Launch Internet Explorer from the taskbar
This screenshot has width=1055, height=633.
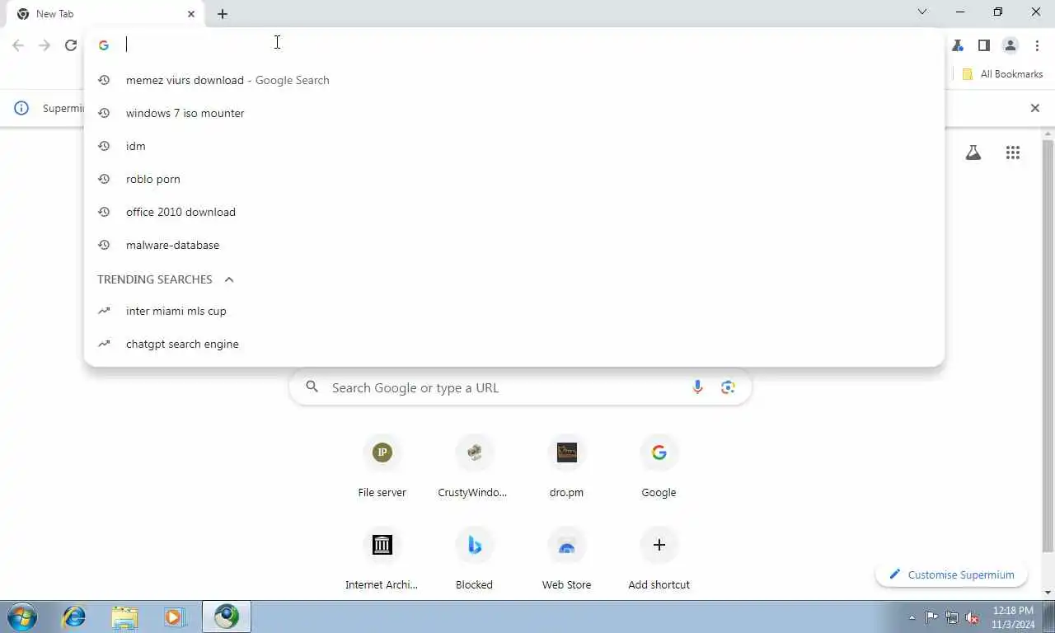74,617
